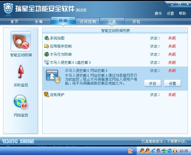Open the 实时监控 red umbrella icon
The image size is (191, 155).
pyautogui.click(x=21, y=72)
